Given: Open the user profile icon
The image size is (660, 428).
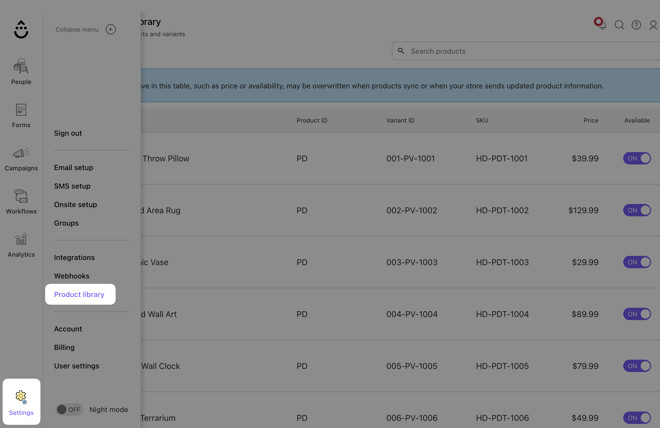Looking at the screenshot, I should point(653,25).
